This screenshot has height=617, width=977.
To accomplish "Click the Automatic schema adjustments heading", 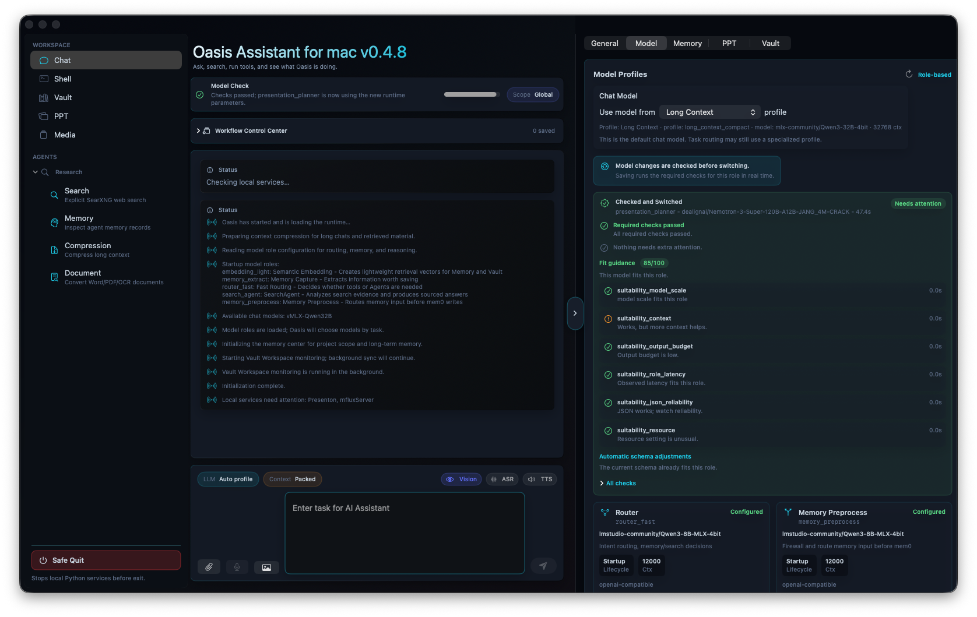I will [645, 457].
